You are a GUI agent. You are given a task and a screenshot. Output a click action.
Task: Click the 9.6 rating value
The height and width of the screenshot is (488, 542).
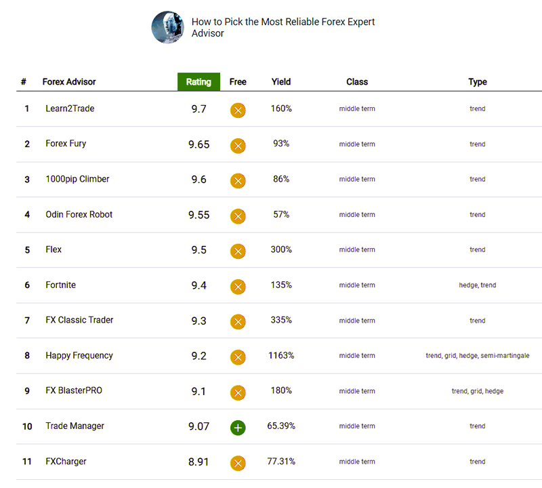click(199, 180)
